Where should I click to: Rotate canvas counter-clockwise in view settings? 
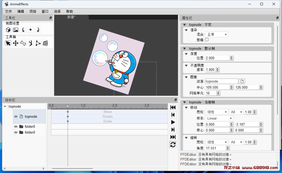(23, 30)
